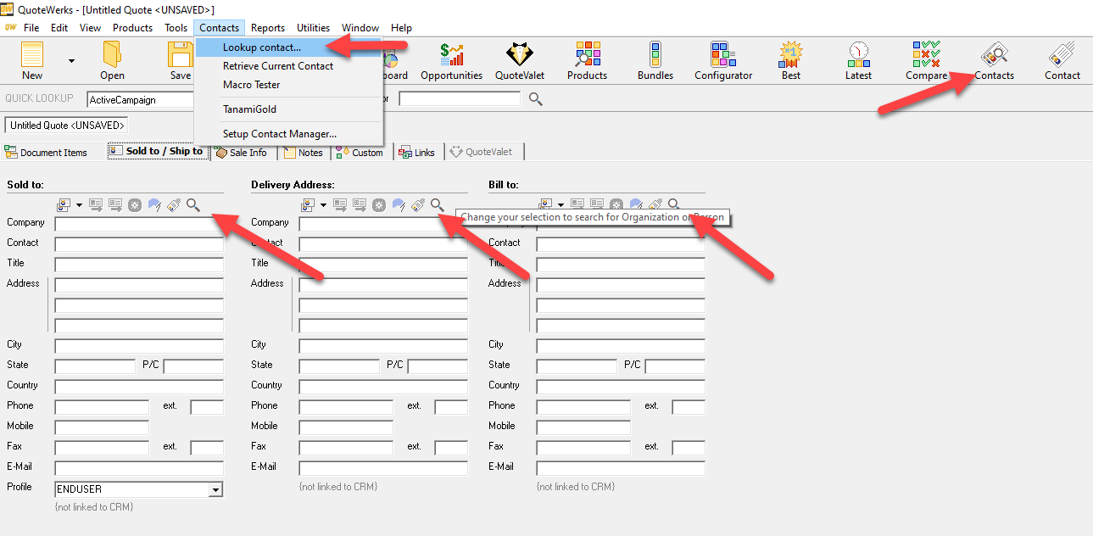Click the Products toolbar icon
The width and height of the screenshot is (1093, 536).
coord(587,60)
